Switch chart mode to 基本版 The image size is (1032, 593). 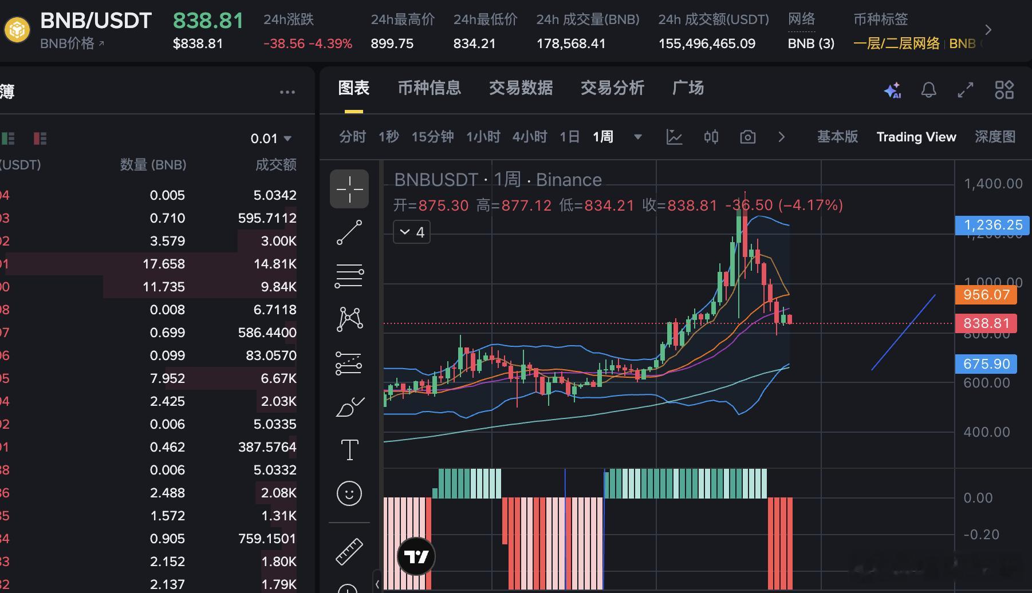point(837,137)
